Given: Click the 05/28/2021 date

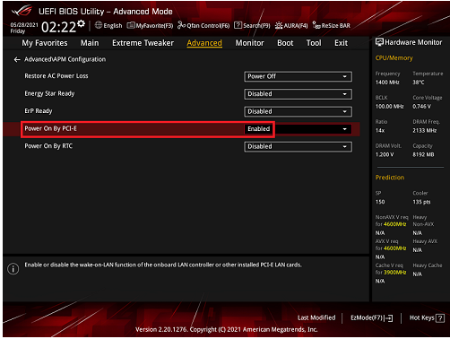Looking at the screenshot, I should click(x=24, y=24).
